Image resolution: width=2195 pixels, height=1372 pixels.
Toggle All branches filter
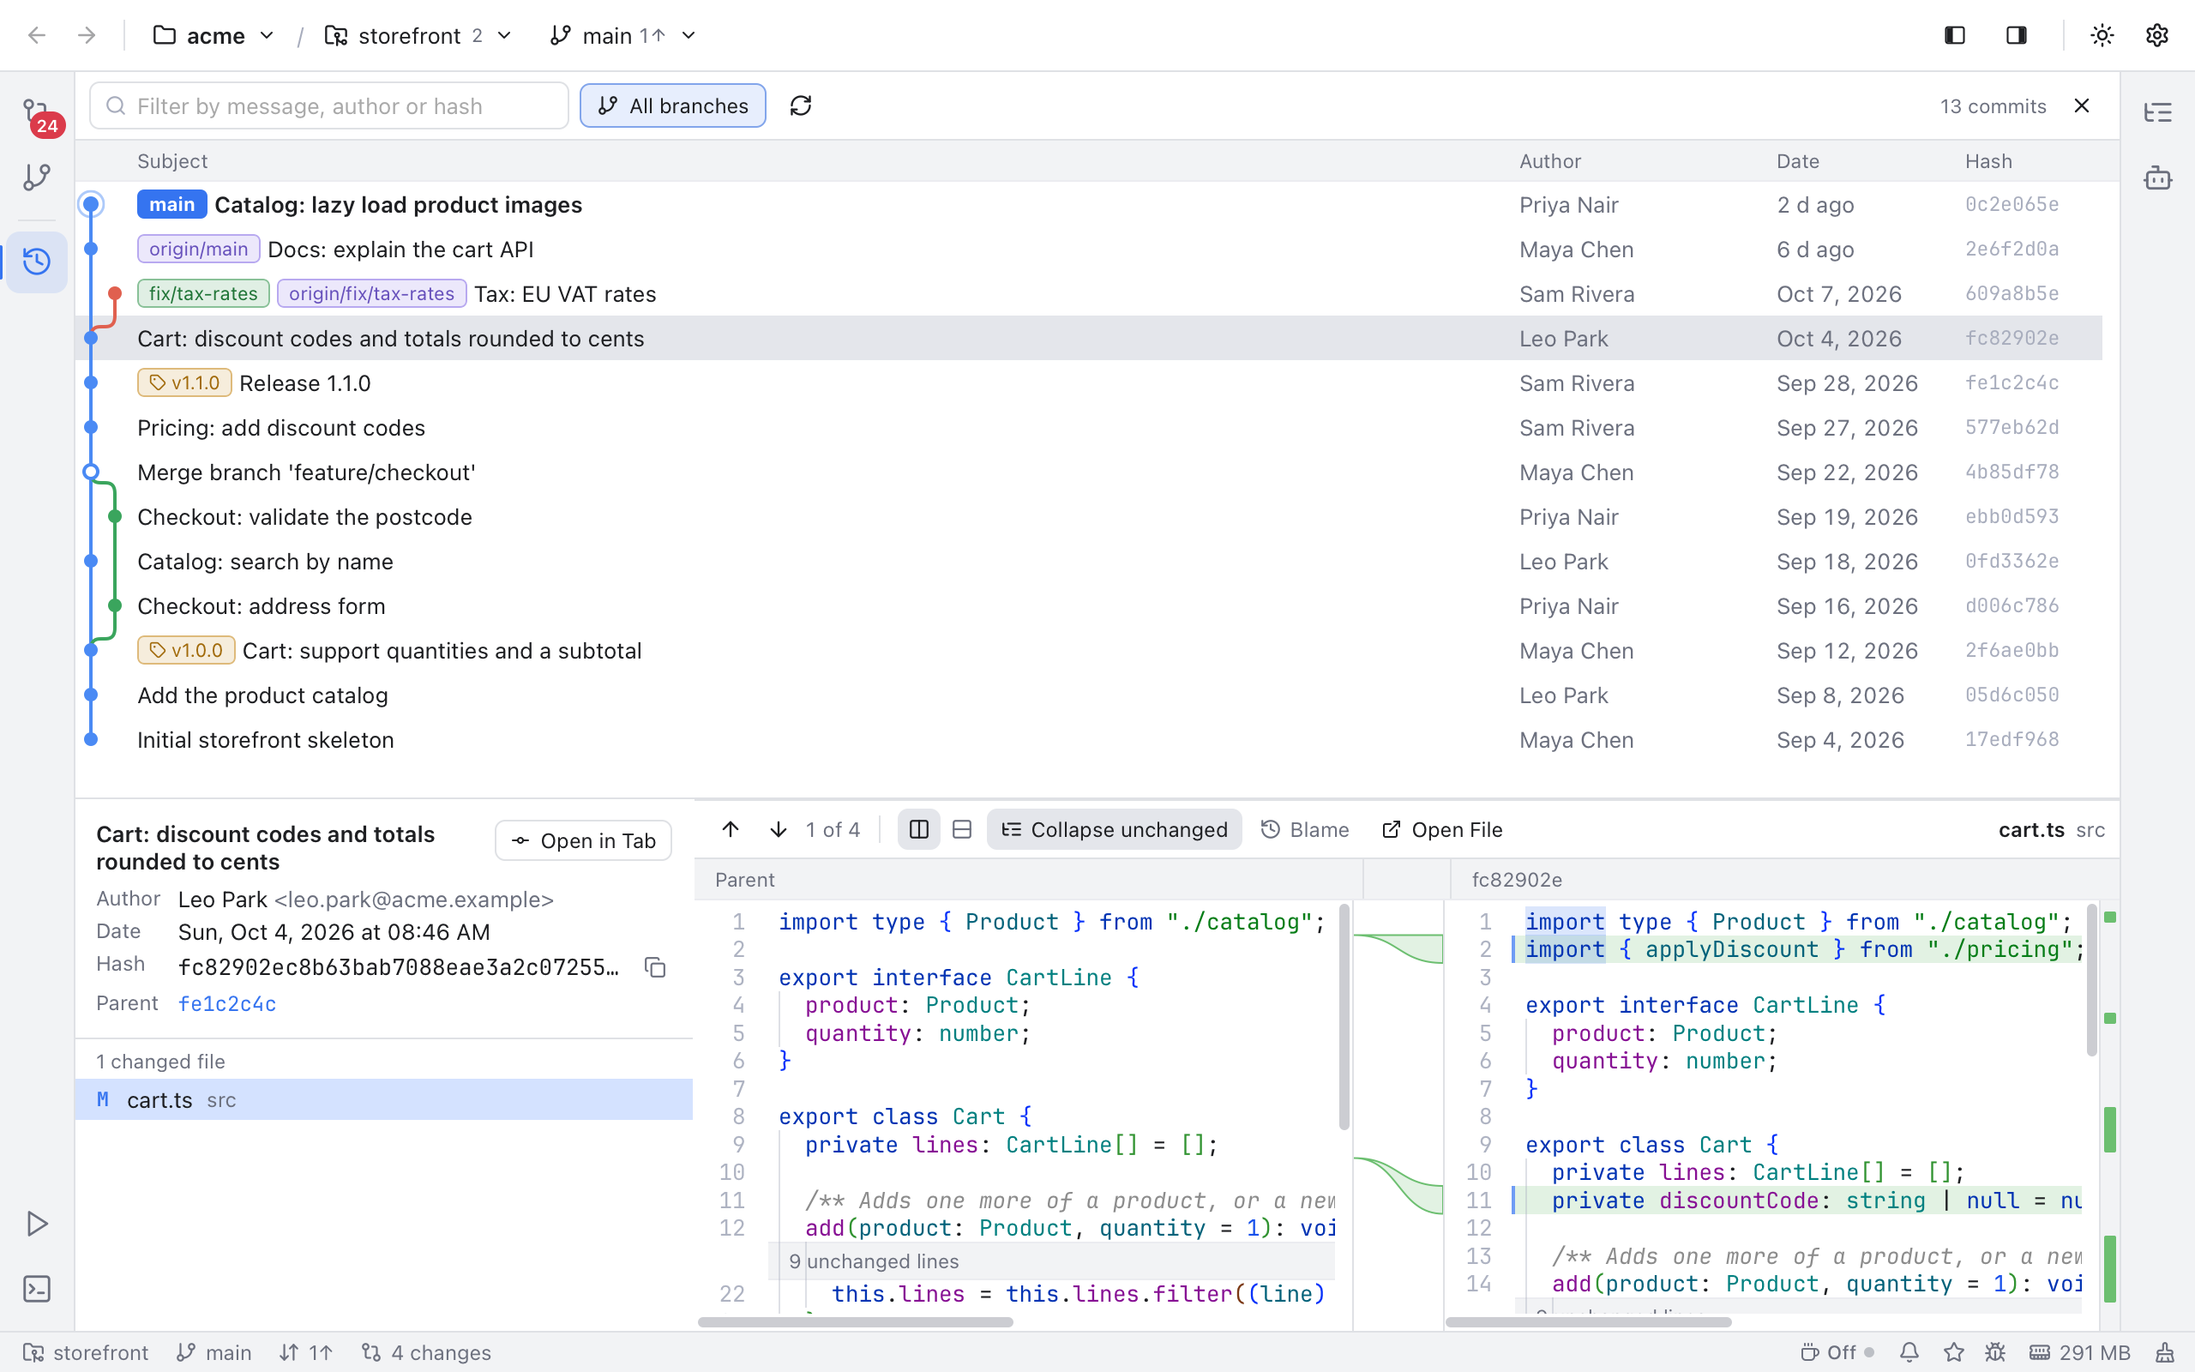point(673,106)
